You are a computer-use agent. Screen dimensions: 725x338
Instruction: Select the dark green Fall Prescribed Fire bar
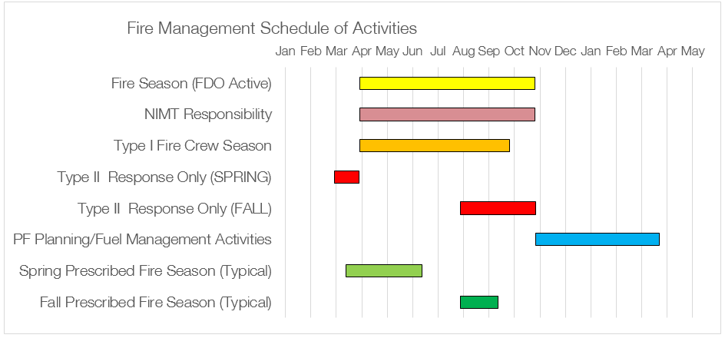click(x=479, y=302)
